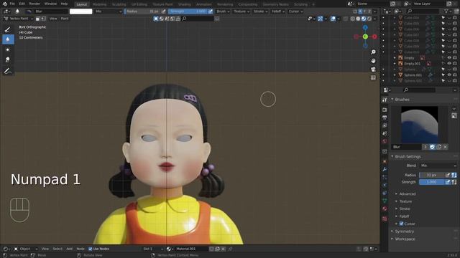Switch to the Geometry Nodes workspace tab
The image size is (460, 258).
tap(275, 4)
